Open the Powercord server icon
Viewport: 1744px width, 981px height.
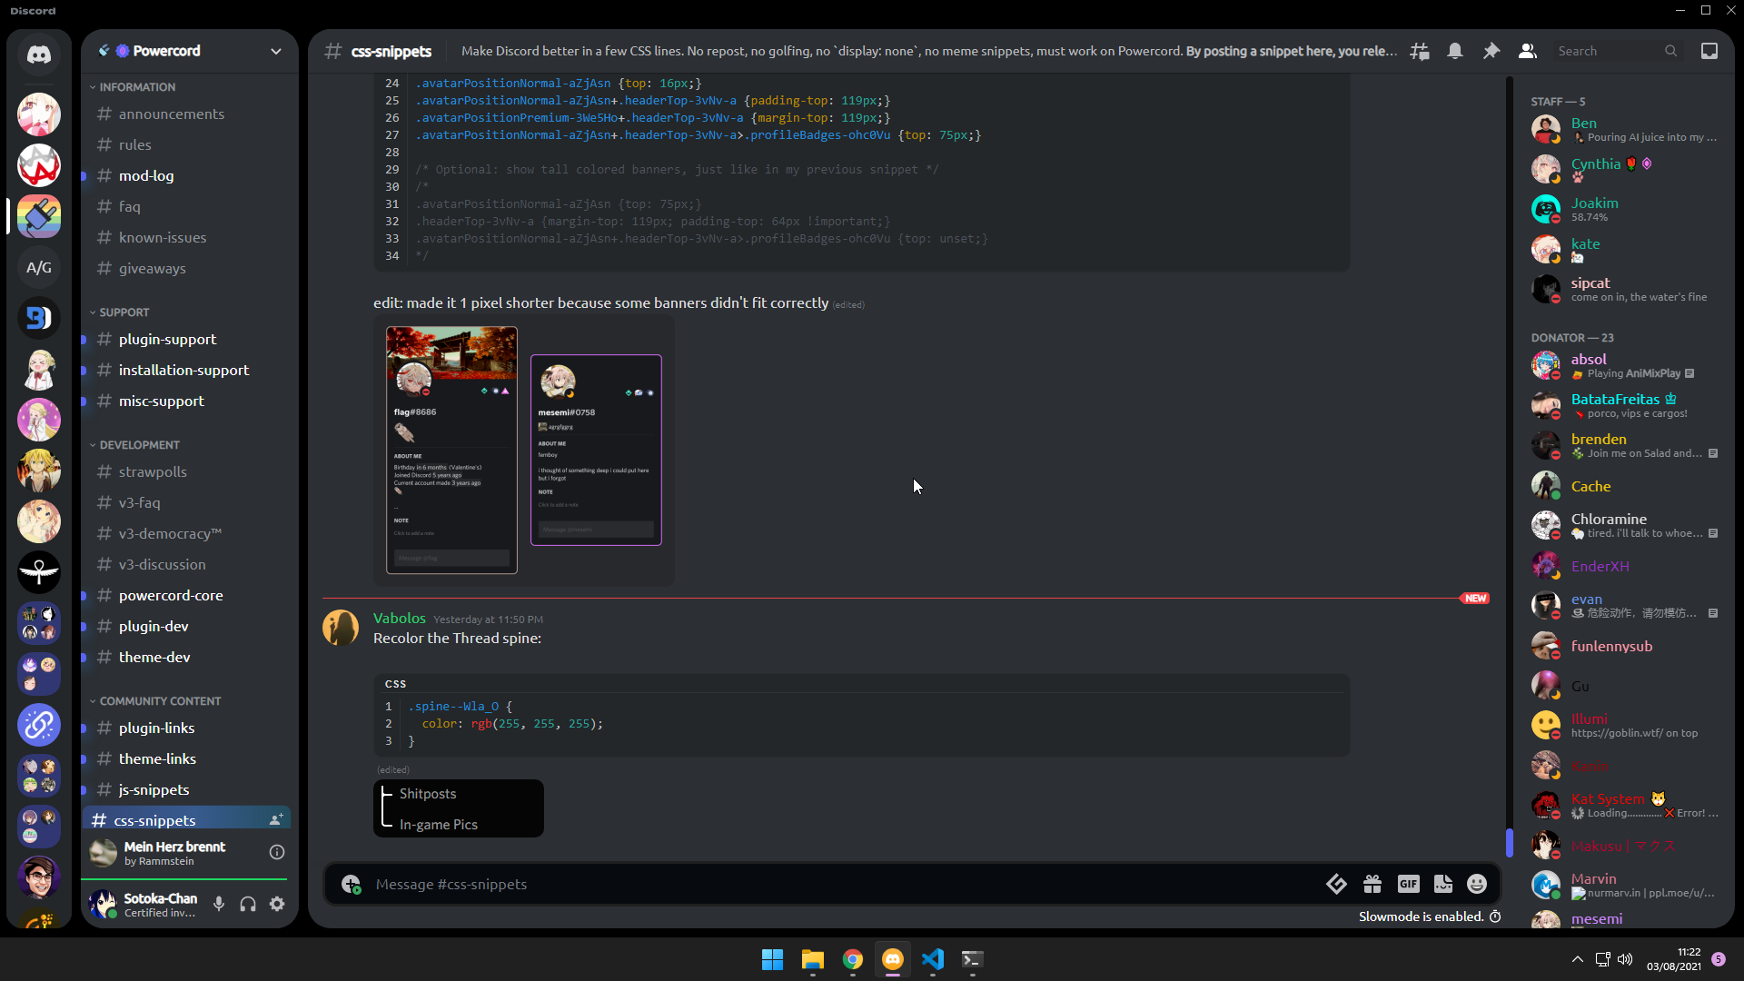coord(38,217)
